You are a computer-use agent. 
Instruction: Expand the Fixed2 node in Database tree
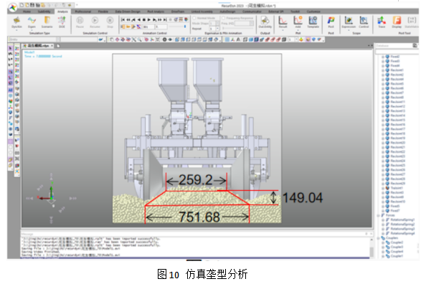[383, 57]
